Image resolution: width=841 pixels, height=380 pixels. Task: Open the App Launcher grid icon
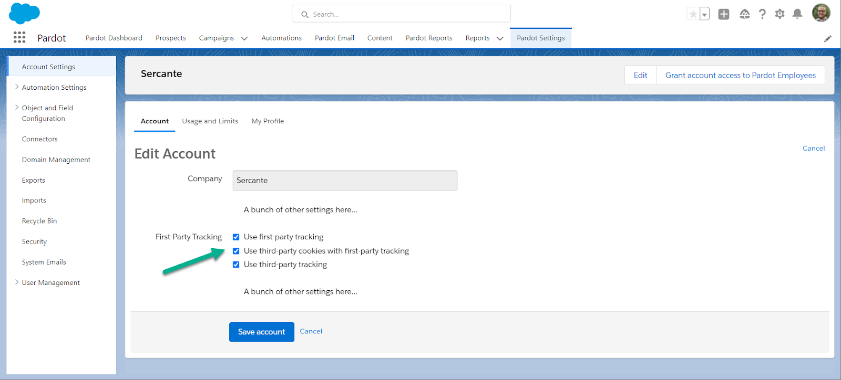coord(19,37)
